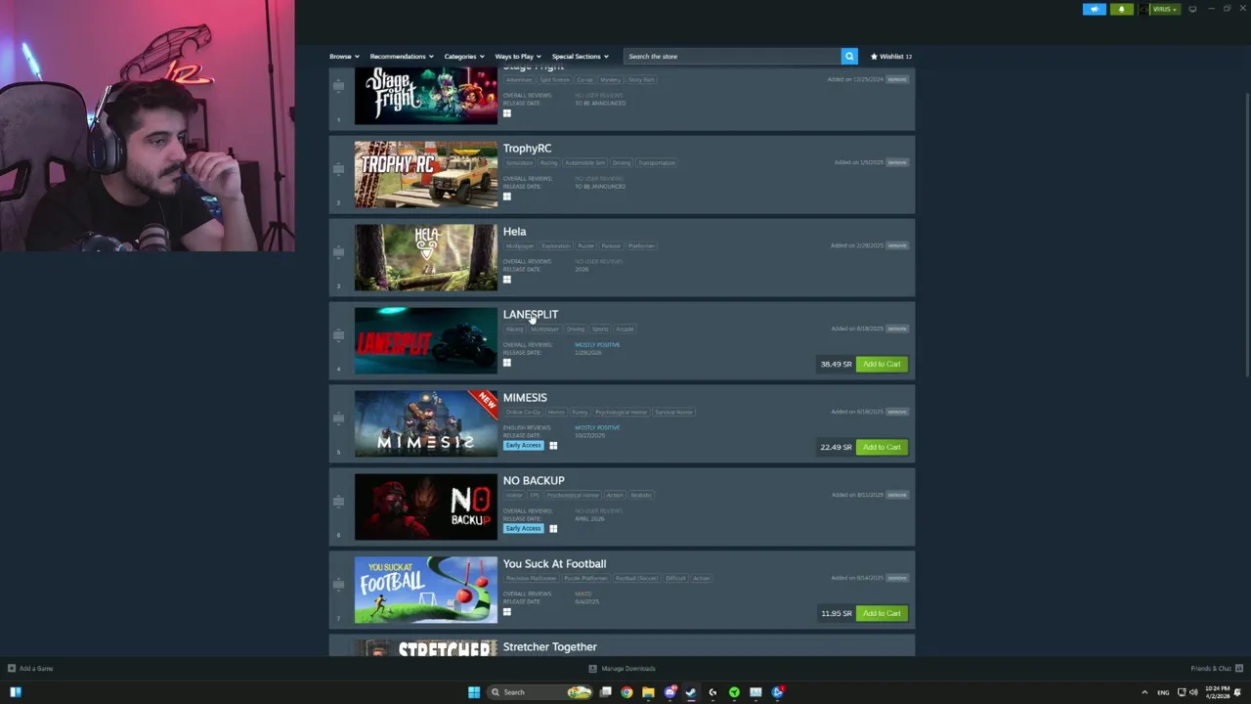
Task: Expand the Browse menu
Action: (344, 56)
